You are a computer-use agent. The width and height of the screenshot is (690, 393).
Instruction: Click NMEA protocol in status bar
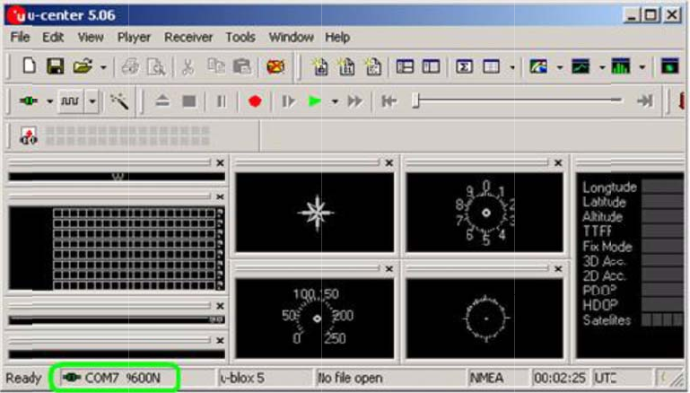tap(486, 378)
